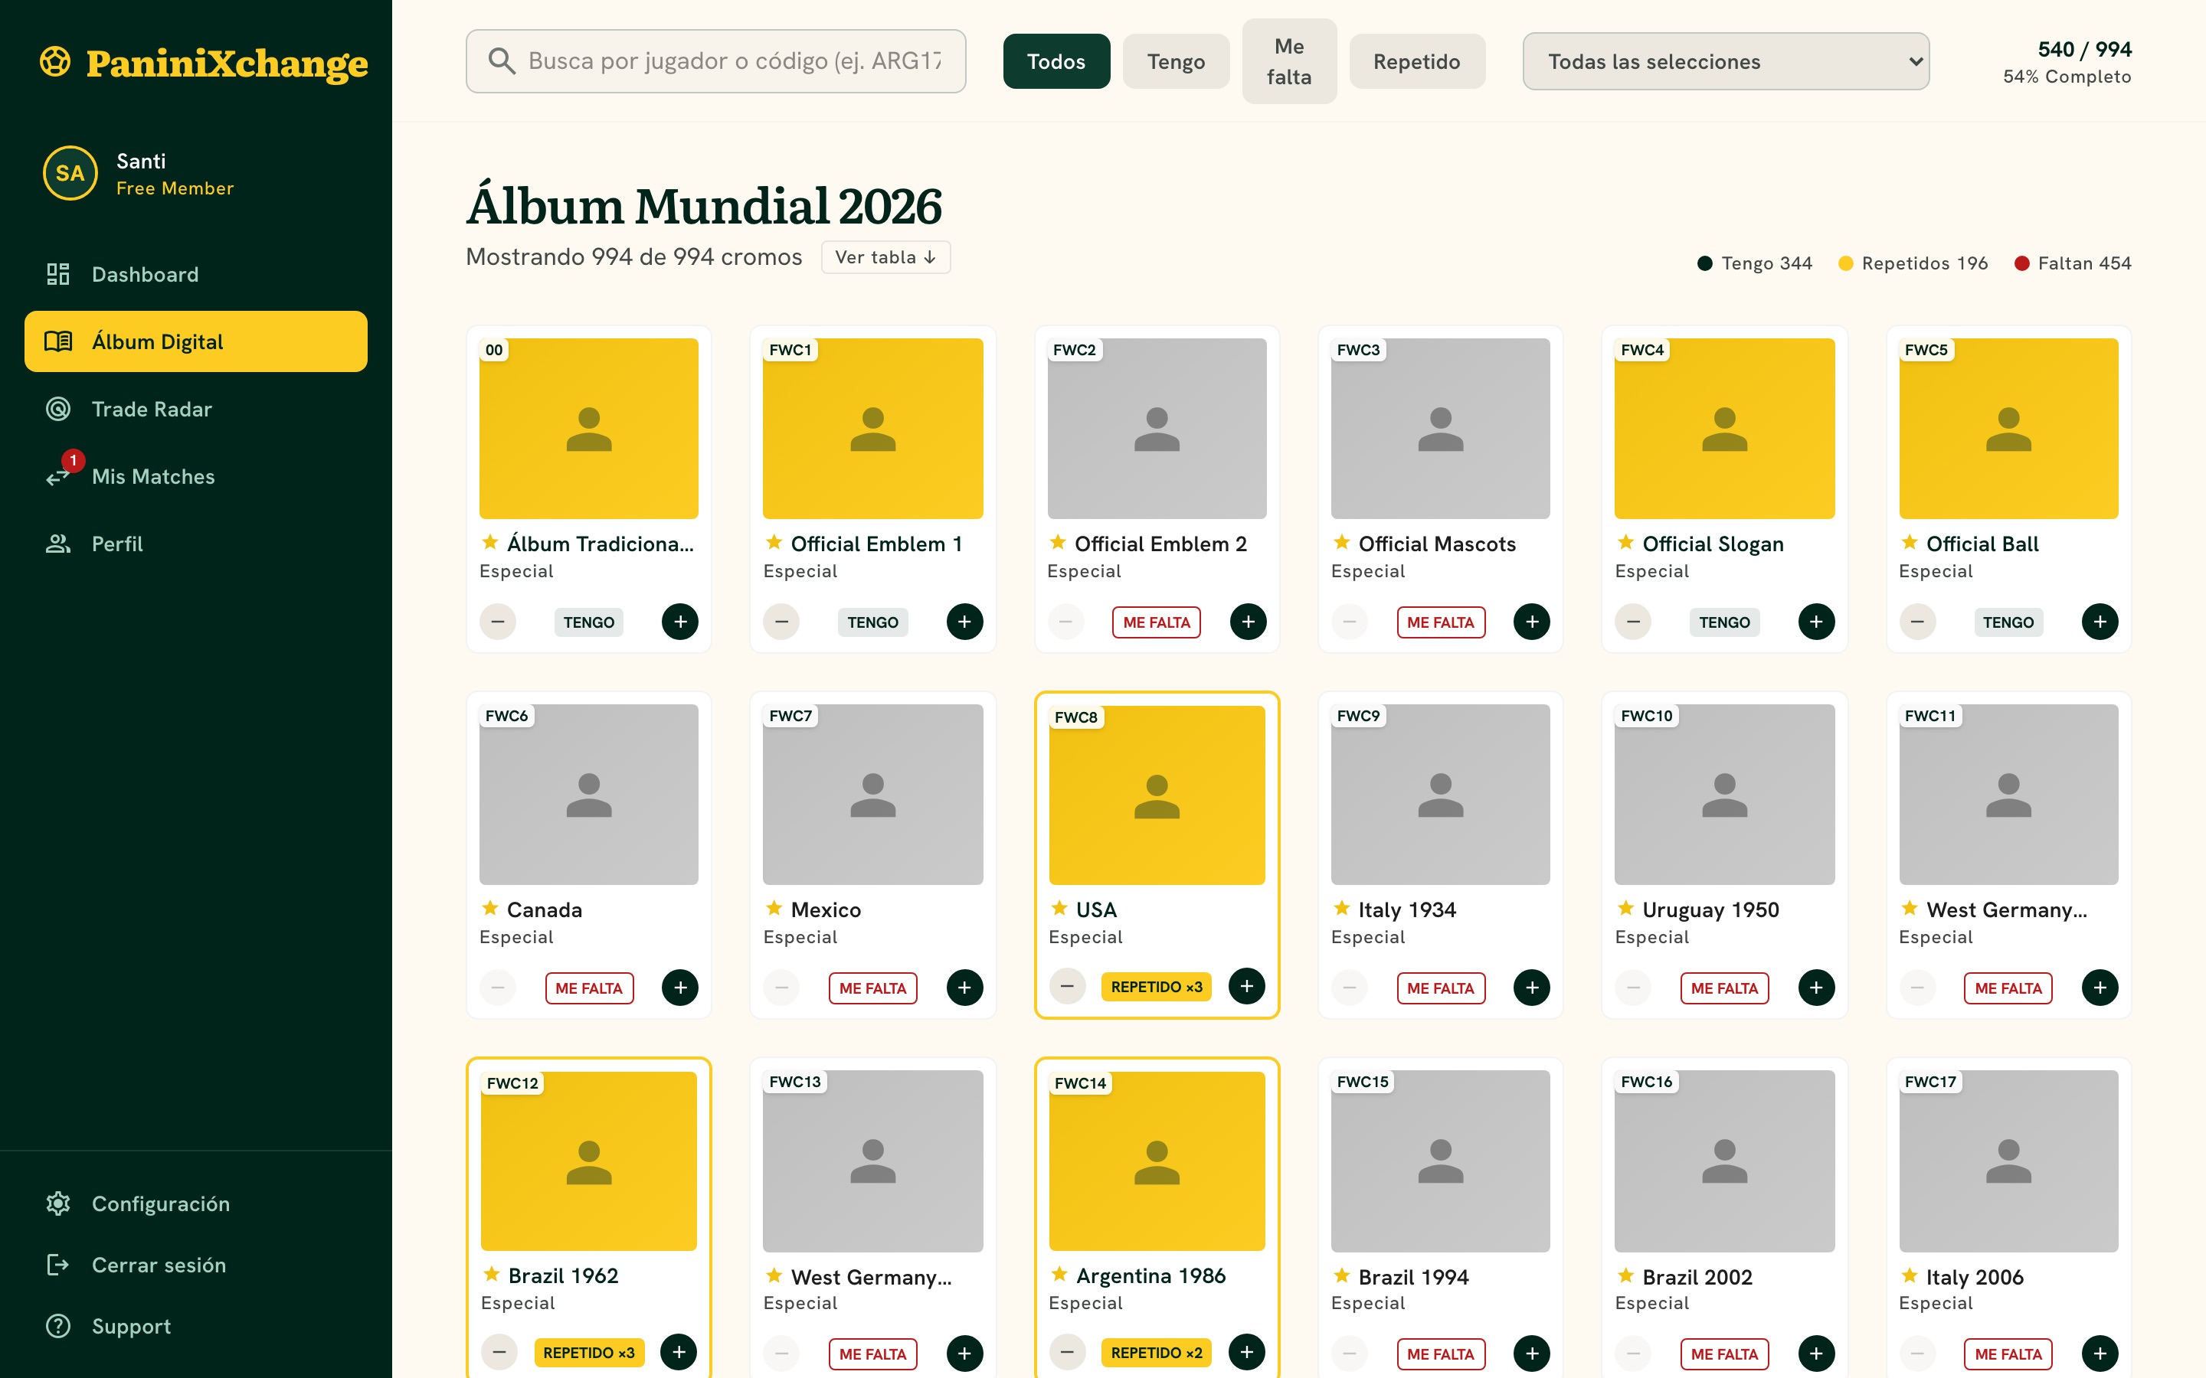Add one Official Ball sticker

point(2100,622)
